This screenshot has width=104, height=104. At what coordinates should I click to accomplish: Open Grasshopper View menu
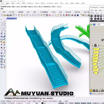[100, 10]
